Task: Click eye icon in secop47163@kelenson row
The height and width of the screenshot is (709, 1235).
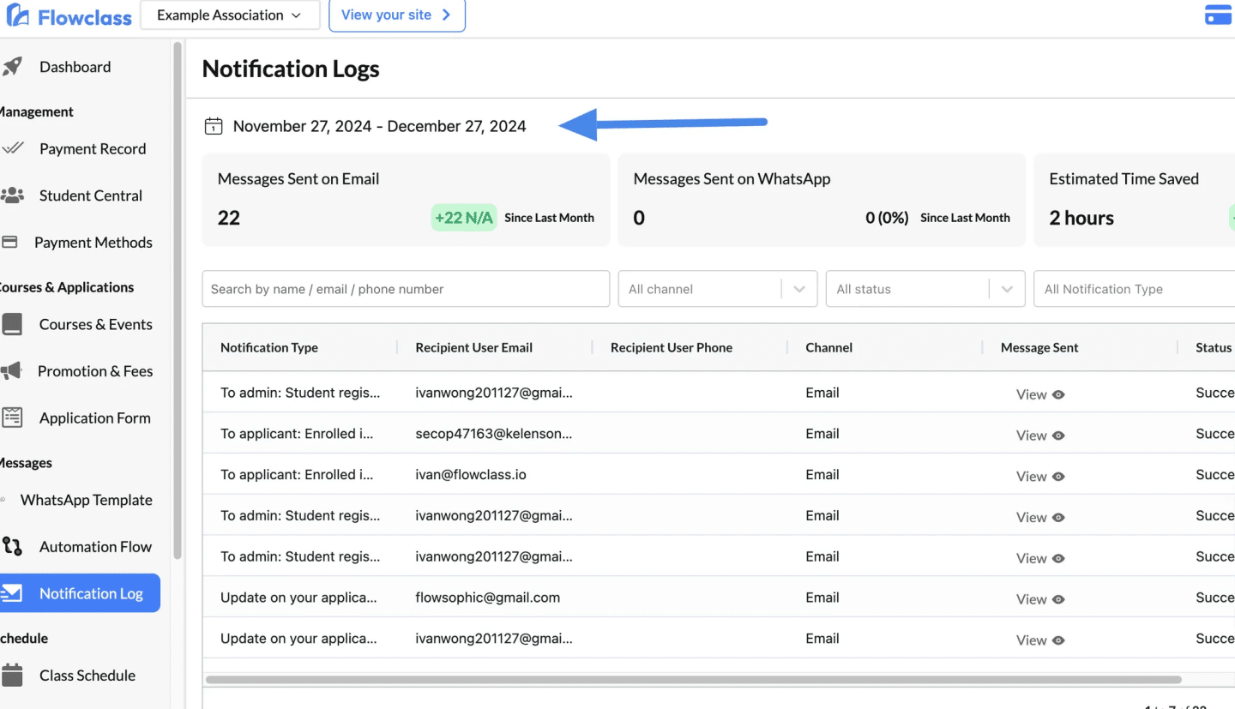Action: 1058,436
